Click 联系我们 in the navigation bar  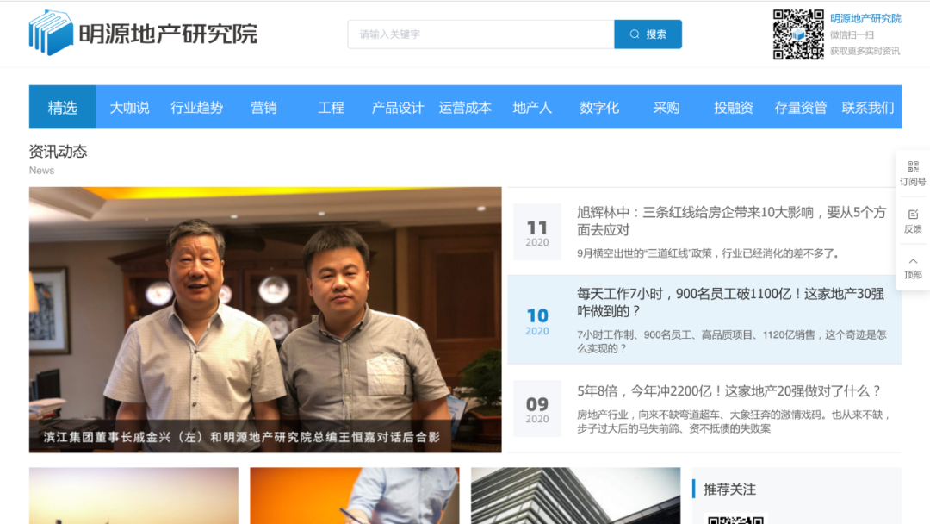coord(868,108)
